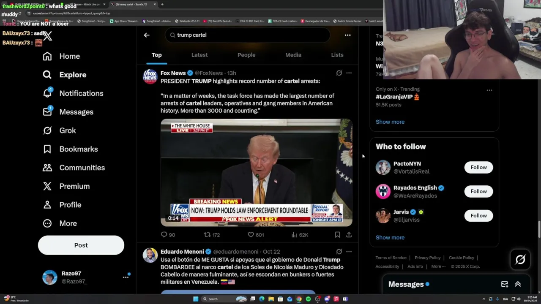Viewport: 541px width, 304px height.
Task: Show hidden system tray icons
Action: 484,299
